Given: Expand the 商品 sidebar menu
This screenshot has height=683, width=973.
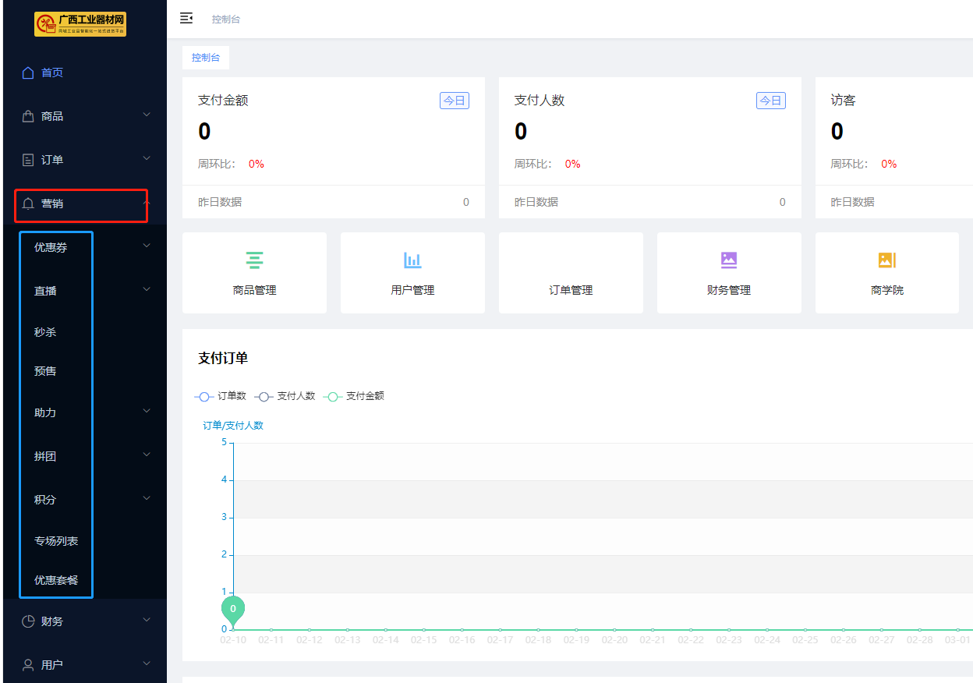Looking at the screenshot, I should pos(84,116).
